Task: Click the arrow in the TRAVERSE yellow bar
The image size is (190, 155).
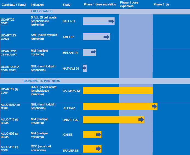Action: [98, 149]
